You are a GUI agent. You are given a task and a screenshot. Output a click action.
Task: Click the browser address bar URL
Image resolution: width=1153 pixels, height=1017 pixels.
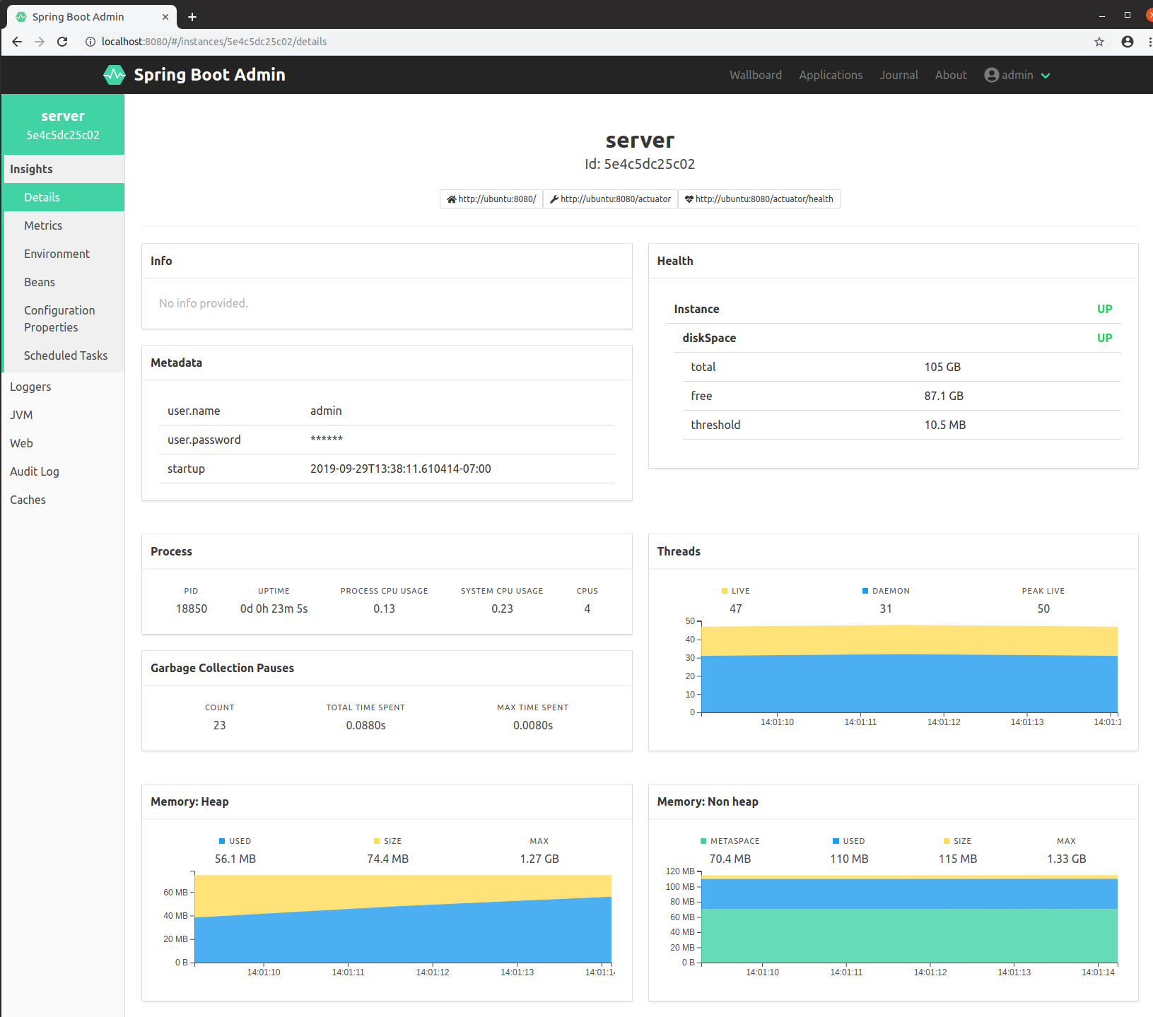[x=214, y=42]
